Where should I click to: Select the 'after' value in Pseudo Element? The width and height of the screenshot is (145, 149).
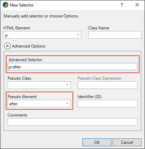(13, 104)
